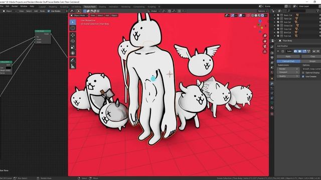Screen dimensions: 321x180
Task: Open the Tool properties tab icon
Action: click(x=272, y=46)
